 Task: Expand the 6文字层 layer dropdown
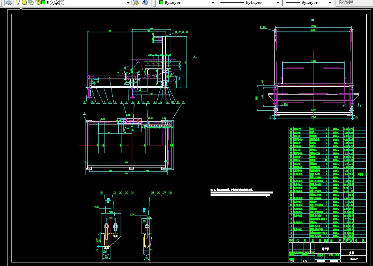(128, 3)
